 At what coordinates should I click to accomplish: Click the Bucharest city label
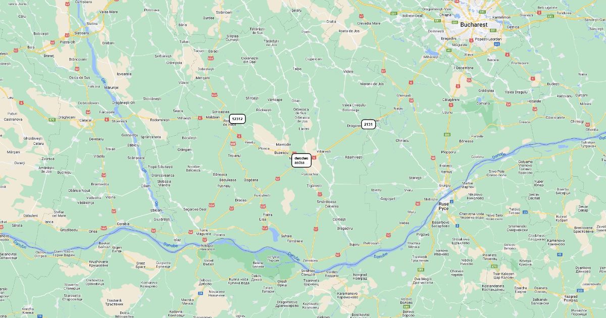[x=474, y=24]
